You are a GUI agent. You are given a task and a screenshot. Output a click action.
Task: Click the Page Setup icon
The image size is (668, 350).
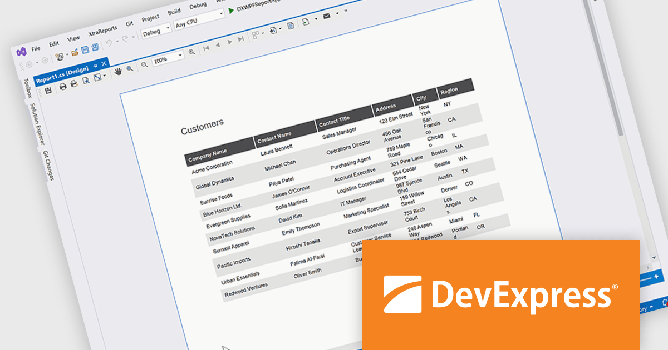click(x=86, y=81)
